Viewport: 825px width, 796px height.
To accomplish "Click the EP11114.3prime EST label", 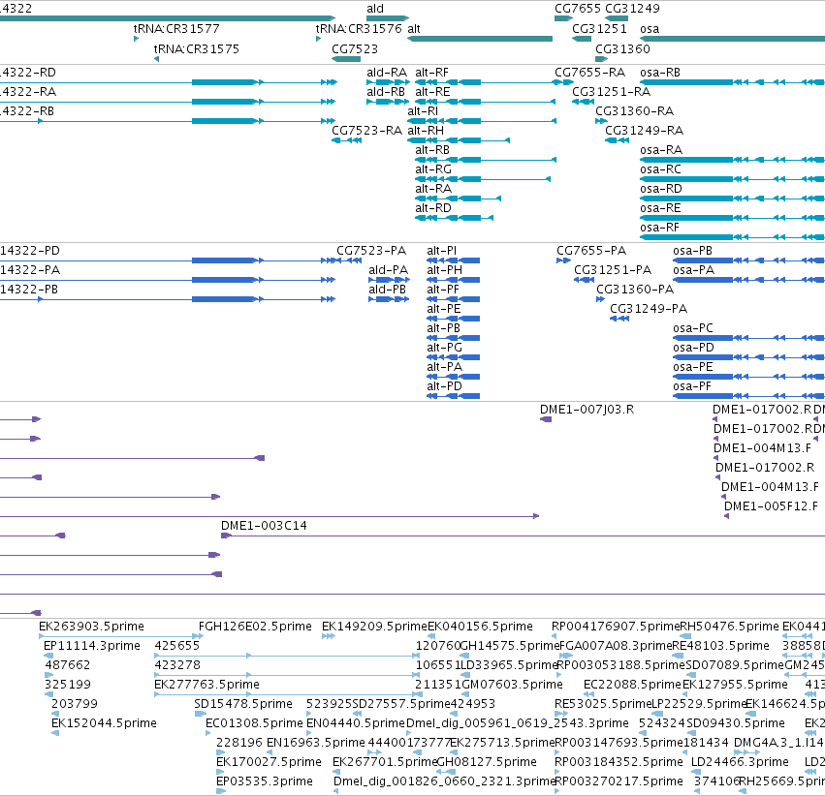I will click(92, 646).
